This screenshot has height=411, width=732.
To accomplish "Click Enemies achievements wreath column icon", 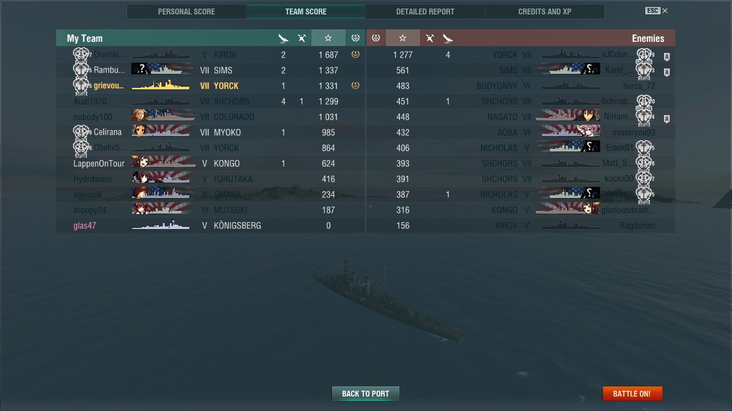I will pos(376,38).
